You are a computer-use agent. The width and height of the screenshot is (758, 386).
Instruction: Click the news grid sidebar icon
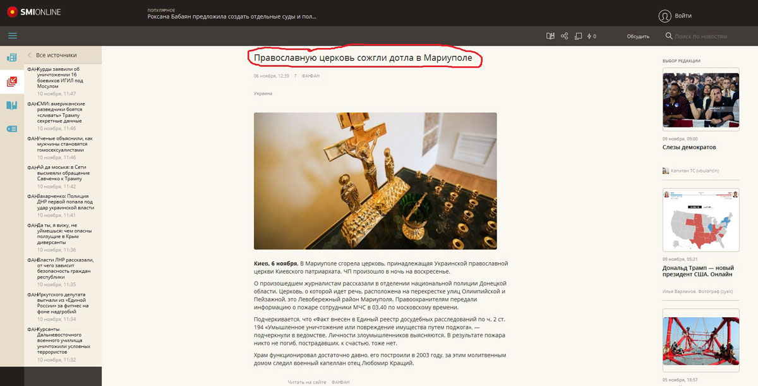pos(12,57)
